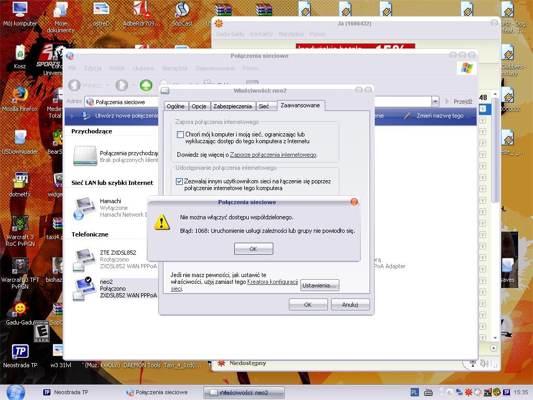Open Gadu-Gadu menu in chat window
Screen dimensions: 533x400
[230, 34]
